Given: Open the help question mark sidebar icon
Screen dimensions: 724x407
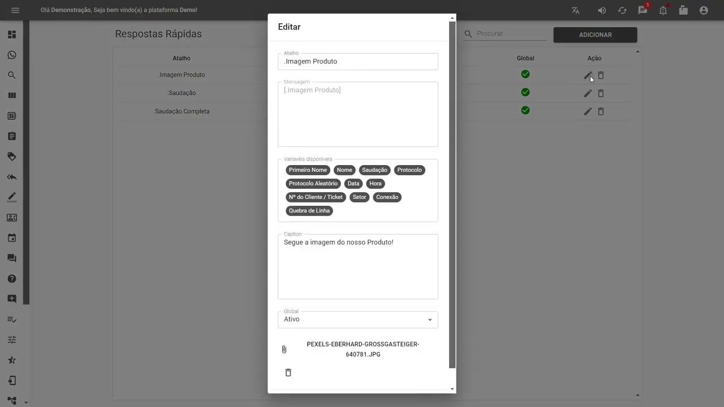Looking at the screenshot, I should [12, 279].
